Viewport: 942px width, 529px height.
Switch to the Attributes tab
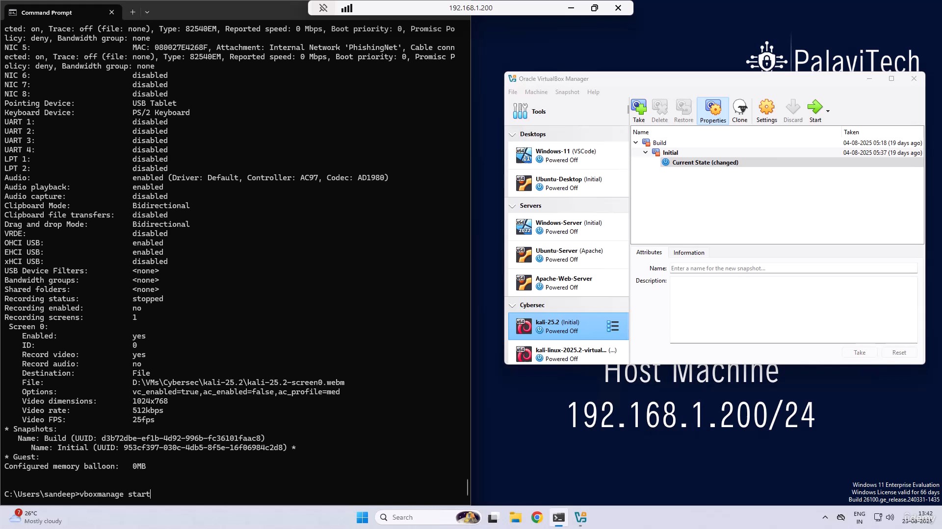point(649,252)
